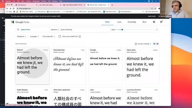The image size is (192, 108).
Task: Open the History menu in menu bar
Action: (28, 1)
